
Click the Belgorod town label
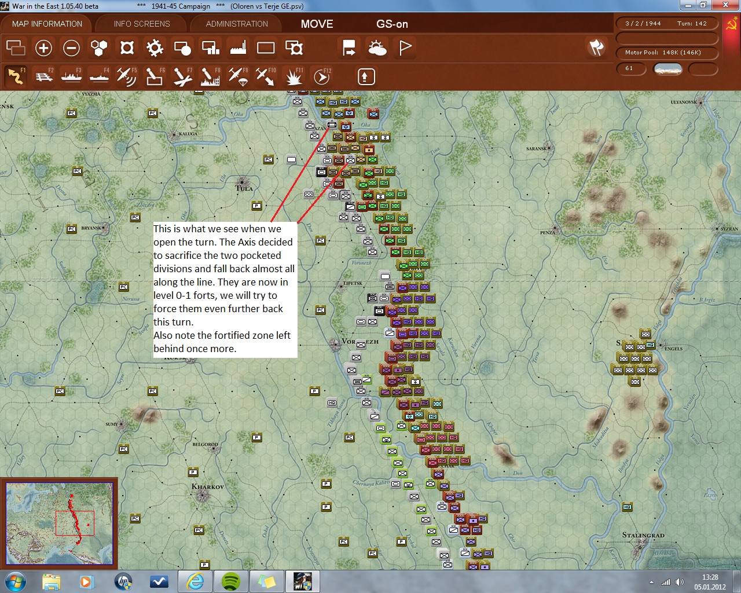click(x=206, y=445)
